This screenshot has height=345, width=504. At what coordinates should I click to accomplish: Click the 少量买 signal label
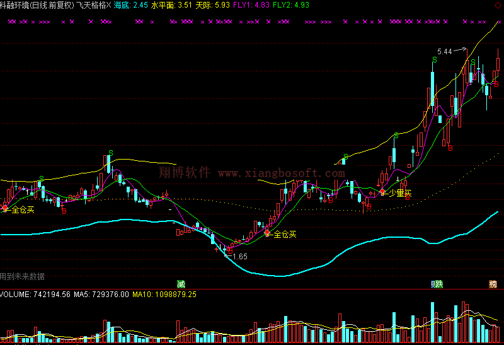(400, 193)
